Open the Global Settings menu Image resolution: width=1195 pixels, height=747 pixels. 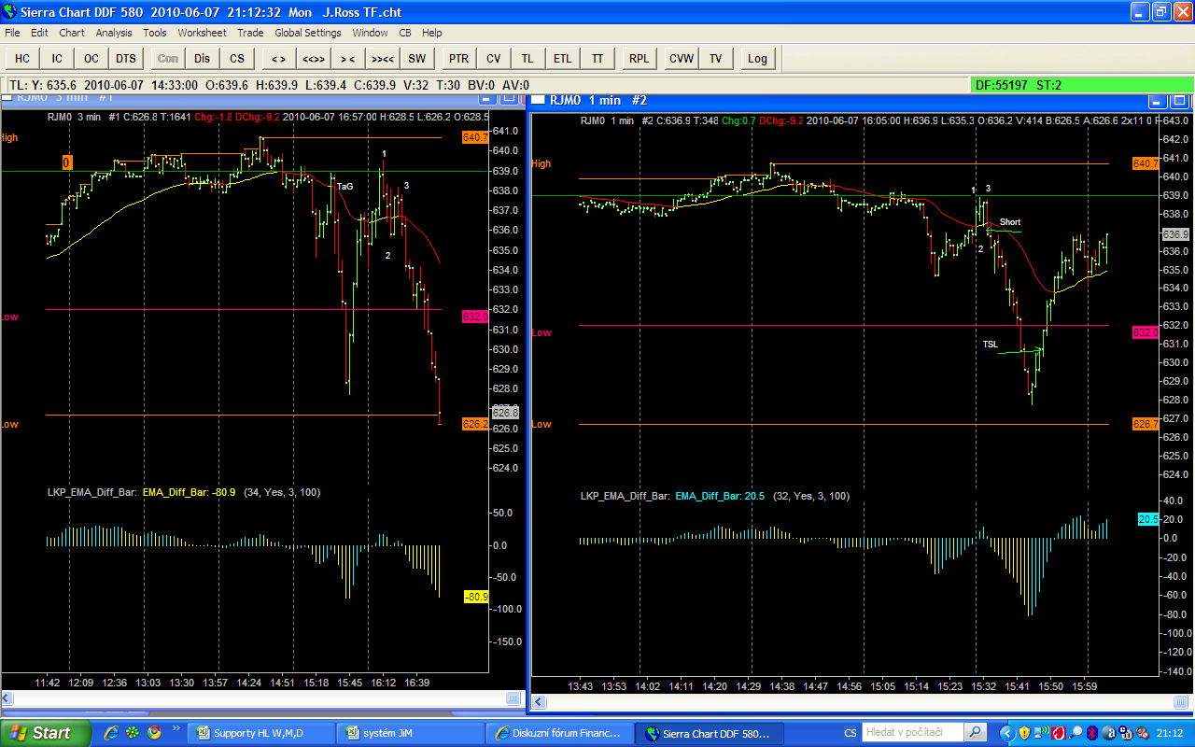point(308,33)
